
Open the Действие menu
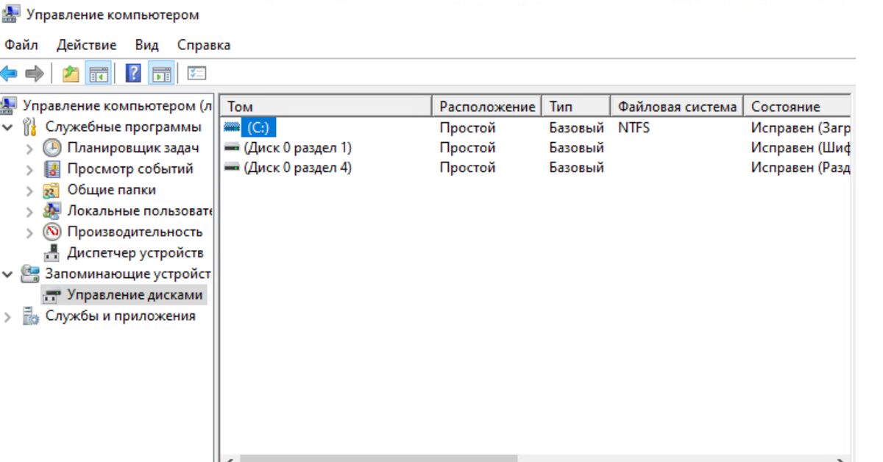click(86, 46)
